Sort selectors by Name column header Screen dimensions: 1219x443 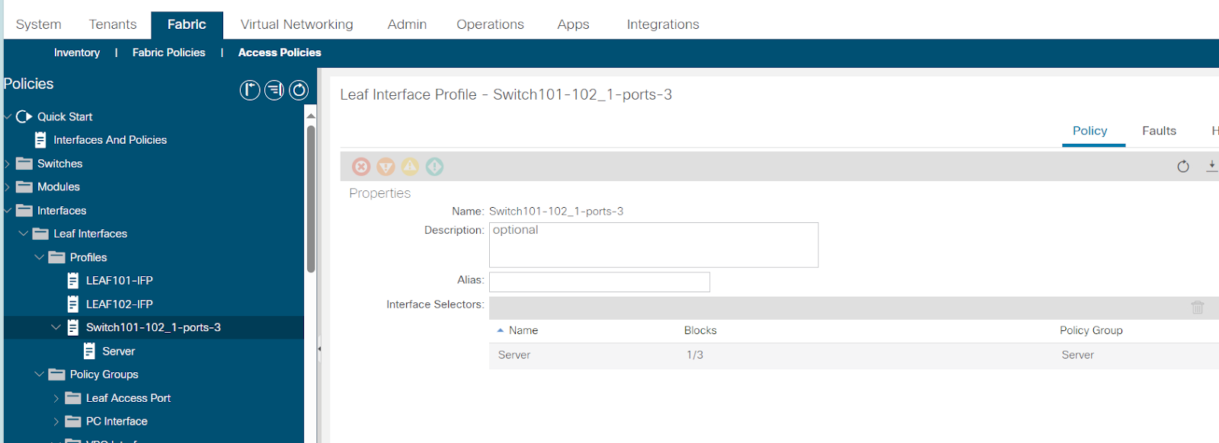coord(523,330)
